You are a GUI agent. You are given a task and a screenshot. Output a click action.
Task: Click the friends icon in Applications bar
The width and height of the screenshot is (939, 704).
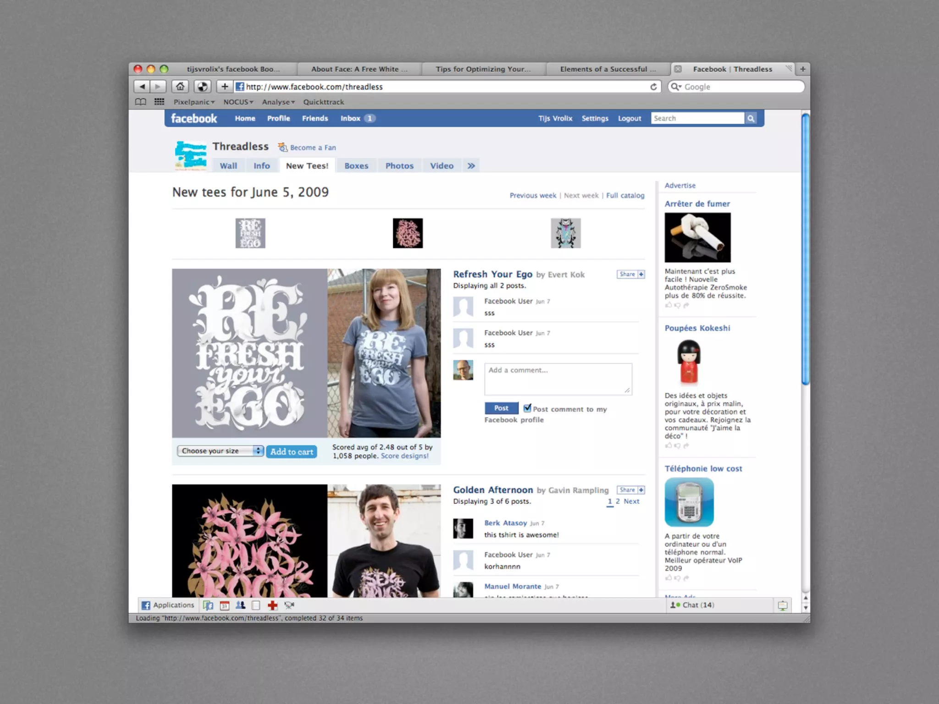pos(240,605)
